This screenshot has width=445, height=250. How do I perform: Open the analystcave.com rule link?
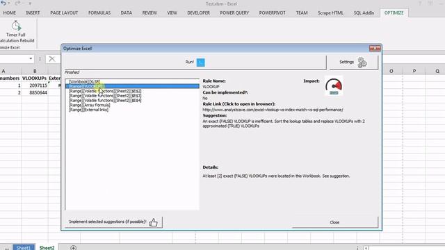point(273,110)
